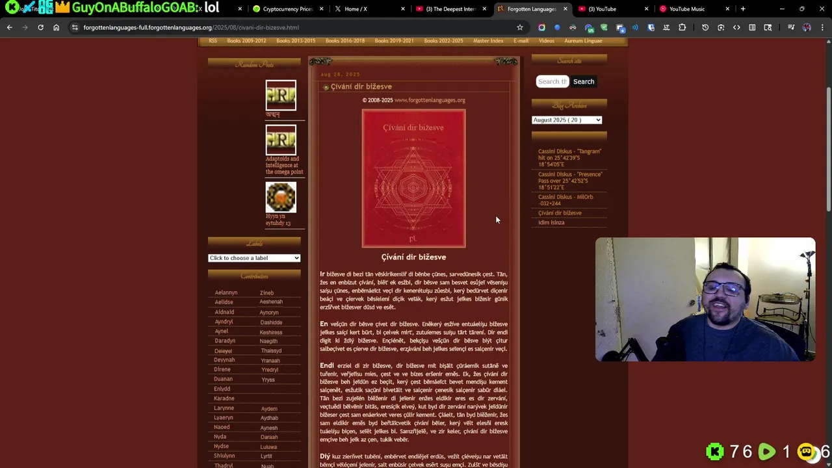
Task: Select contributor Aelannyn
Action: (x=226, y=292)
